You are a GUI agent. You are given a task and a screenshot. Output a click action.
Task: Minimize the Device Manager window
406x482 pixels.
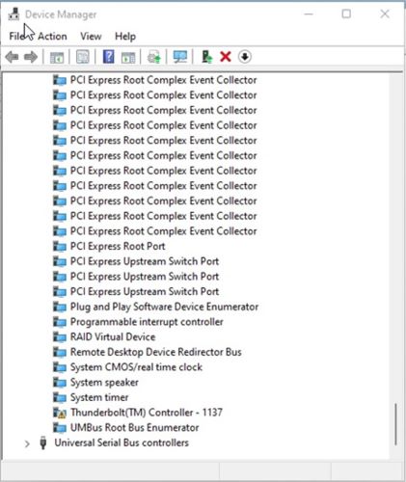point(309,14)
